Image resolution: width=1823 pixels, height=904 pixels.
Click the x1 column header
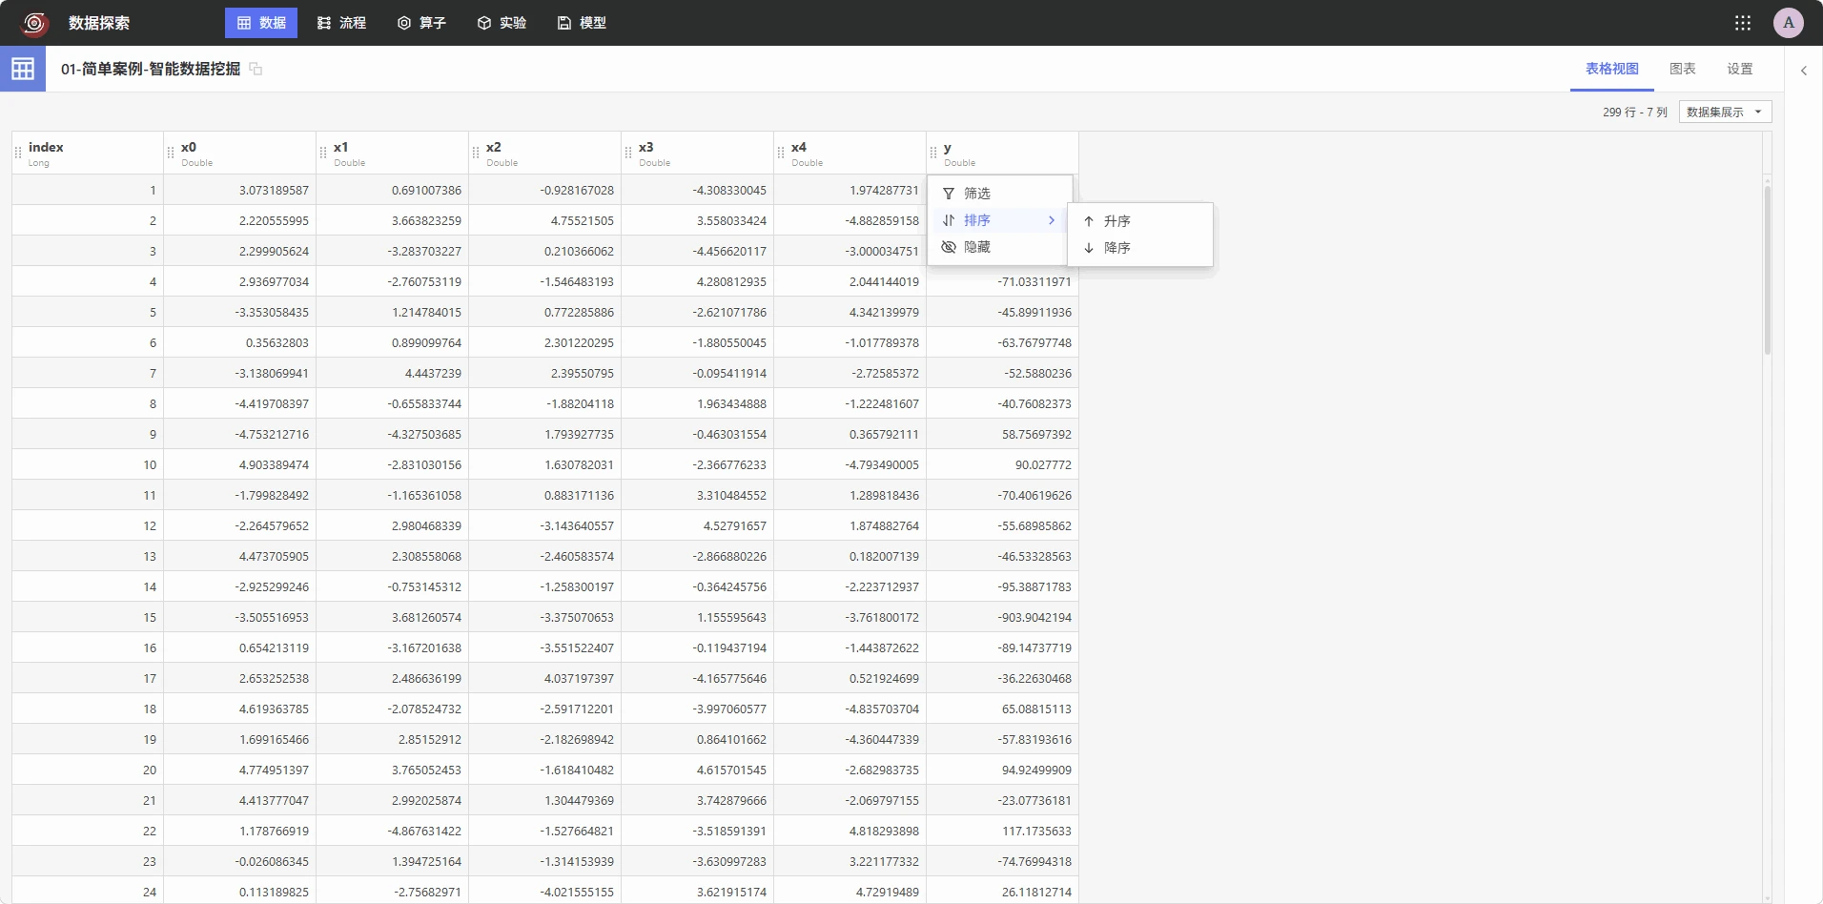click(x=393, y=153)
